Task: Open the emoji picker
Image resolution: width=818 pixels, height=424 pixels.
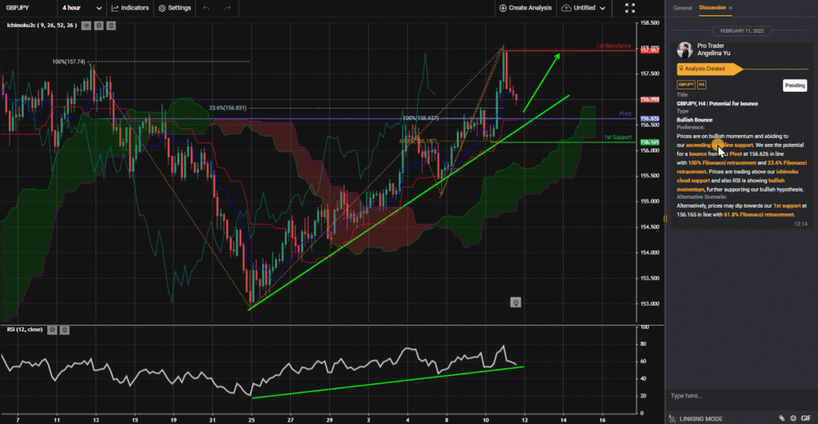Action: click(793, 418)
